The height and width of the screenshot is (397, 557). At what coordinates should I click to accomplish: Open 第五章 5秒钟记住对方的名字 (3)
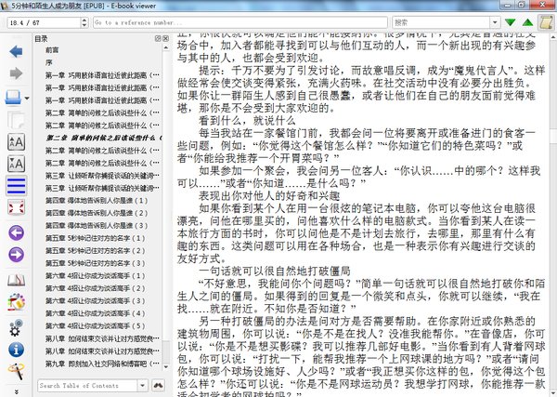click(x=95, y=263)
